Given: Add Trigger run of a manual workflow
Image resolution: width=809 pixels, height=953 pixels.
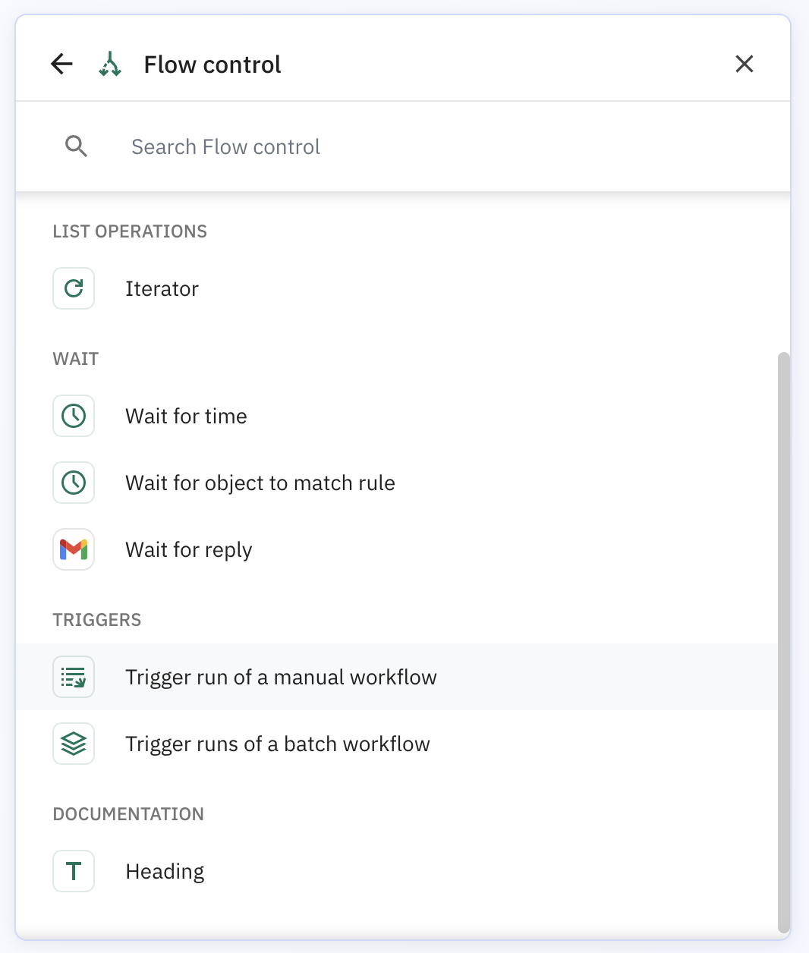Looking at the screenshot, I should [281, 678].
